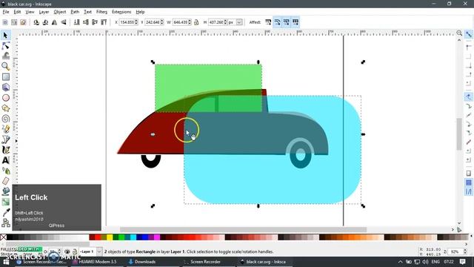This screenshot has width=474, height=267.
Task: Rotate selection 90° counter-clockwise
Action: [36, 22]
